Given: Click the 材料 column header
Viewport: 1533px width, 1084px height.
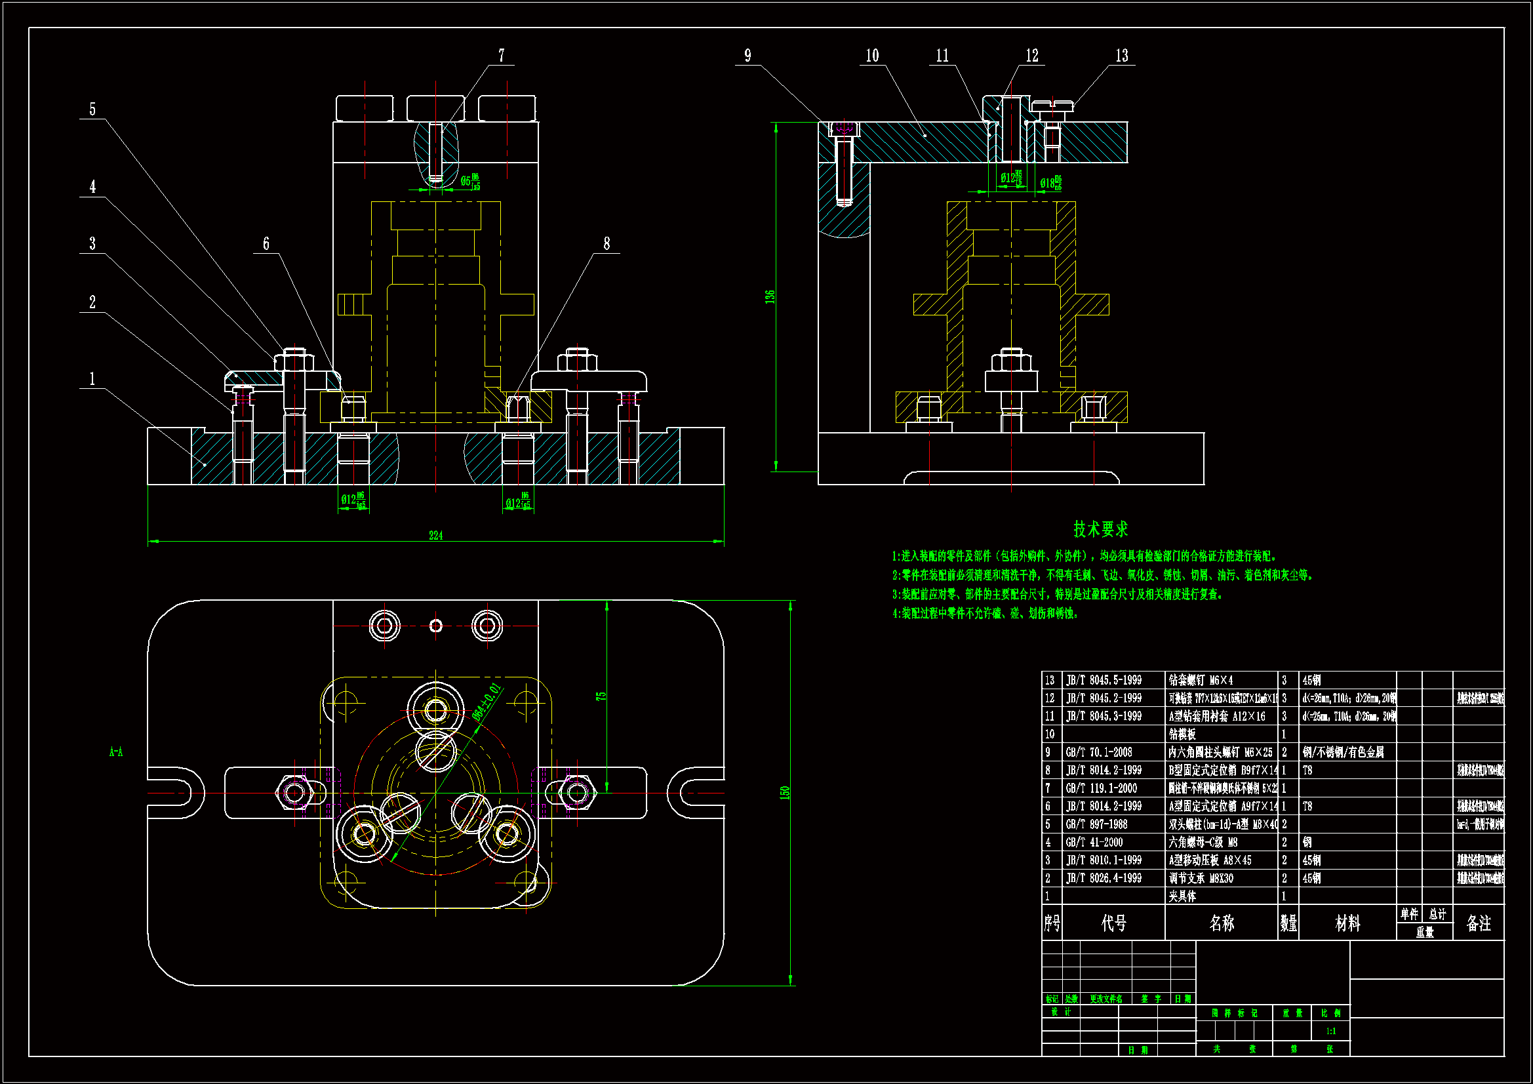Looking at the screenshot, I should point(1347,923).
